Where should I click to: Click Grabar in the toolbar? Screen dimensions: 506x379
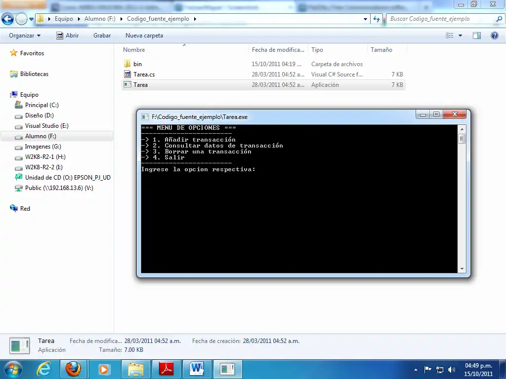click(x=102, y=36)
